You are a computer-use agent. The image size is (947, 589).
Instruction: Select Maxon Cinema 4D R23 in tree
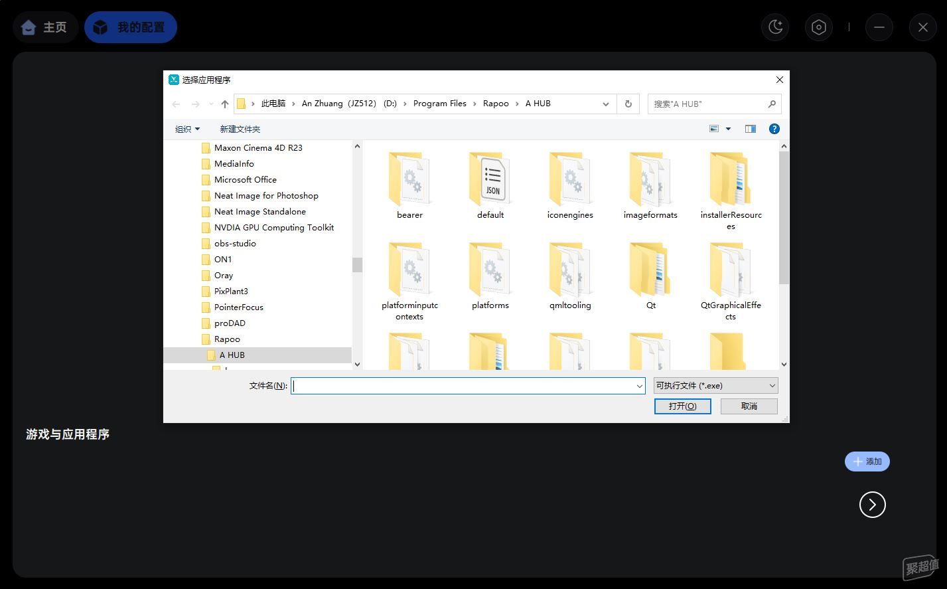coord(257,148)
